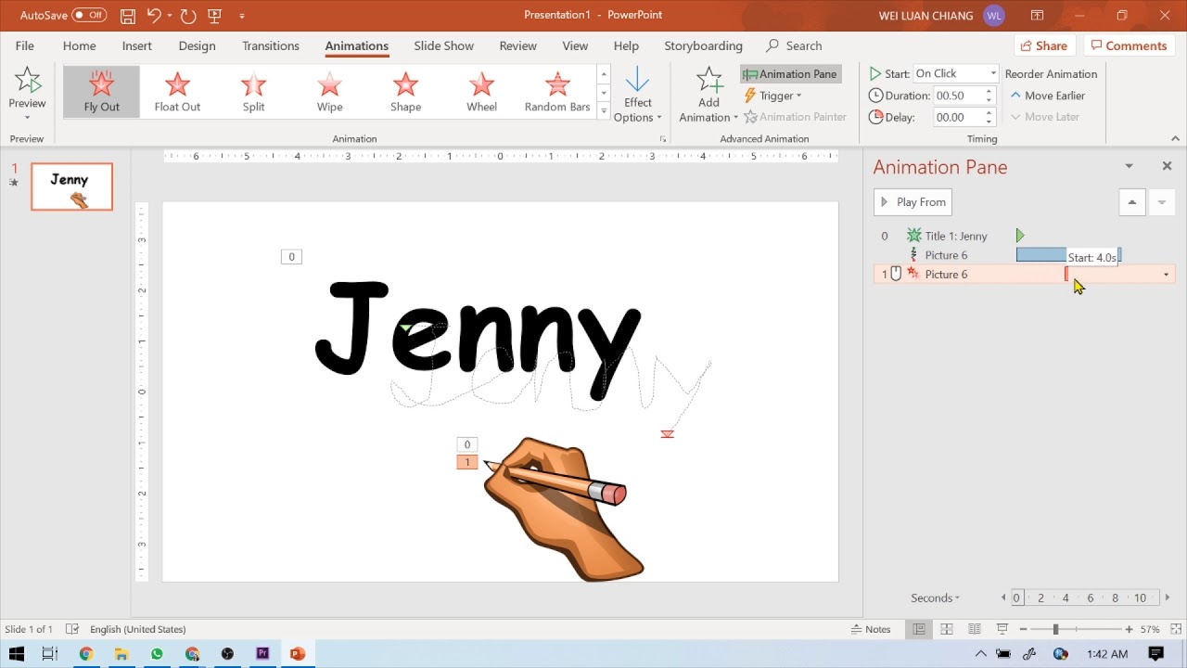The image size is (1187, 668).
Task: Switch to Slide Sorter view icon
Action: pos(946,629)
